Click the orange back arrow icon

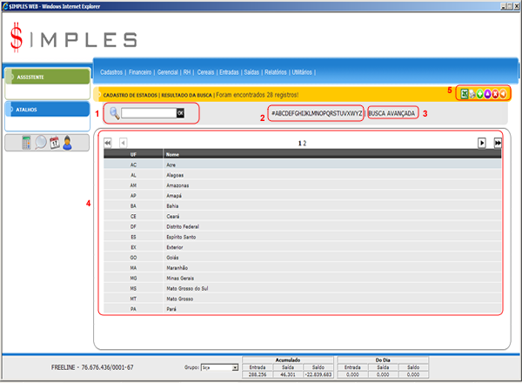(x=504, y=93)
